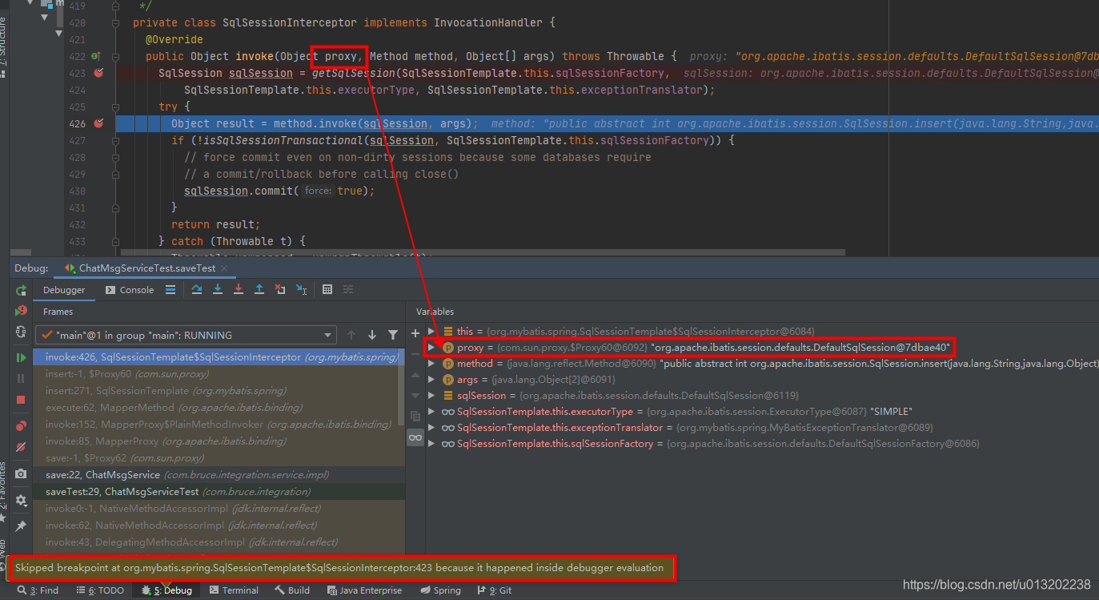Click the duplicate watch copy icon
The width and height of the screenshot is (1099, 600).
(415, 416)
